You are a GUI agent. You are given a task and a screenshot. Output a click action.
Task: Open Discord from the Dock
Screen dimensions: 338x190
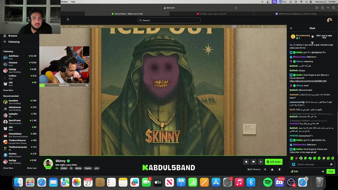pos(279,182)
